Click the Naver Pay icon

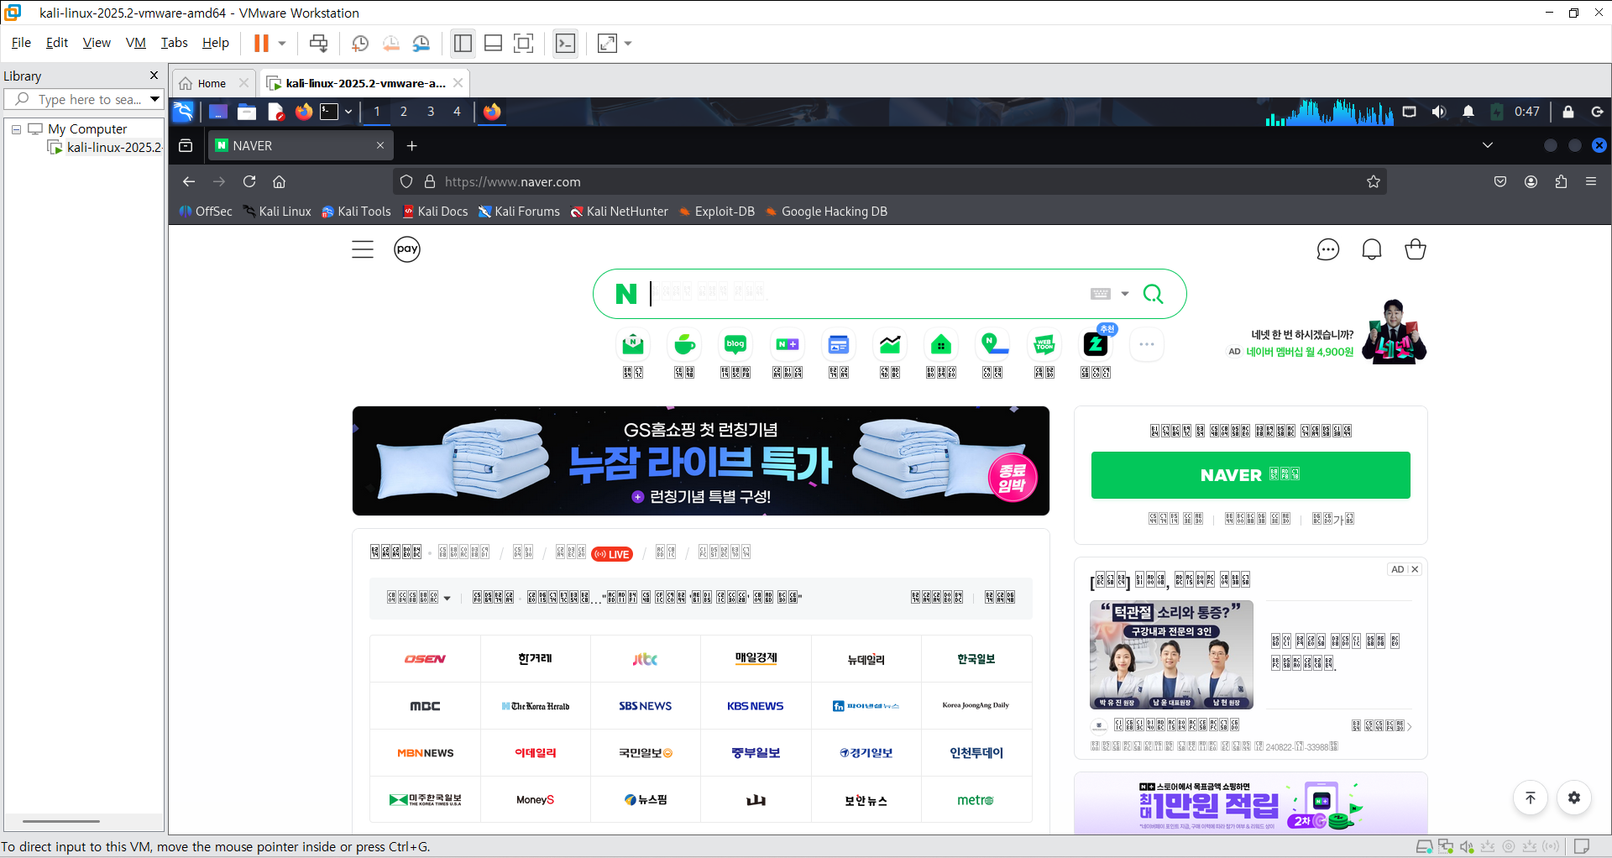(x=407, y=249)
